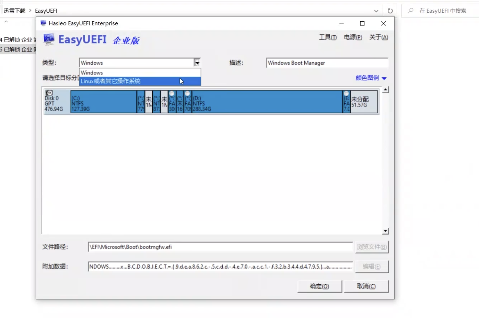Expand the breadcrumb chevron after 迅雷下载
This screenshot has height=318, width=479.
click(30, 11)
